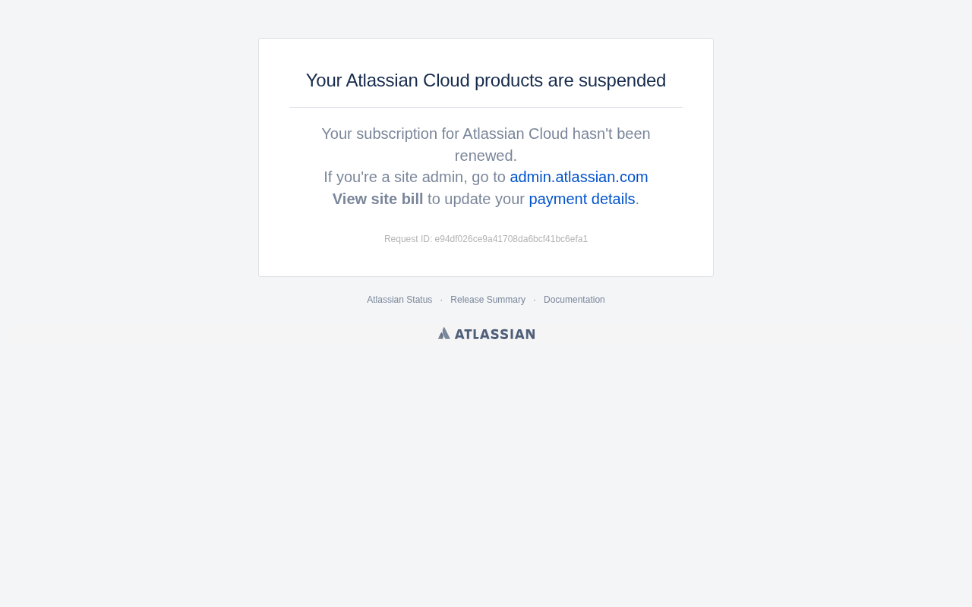Click the ATLASSIAN wordmark text
Viewport: 972px width, 607px height.
pos(495,334)
